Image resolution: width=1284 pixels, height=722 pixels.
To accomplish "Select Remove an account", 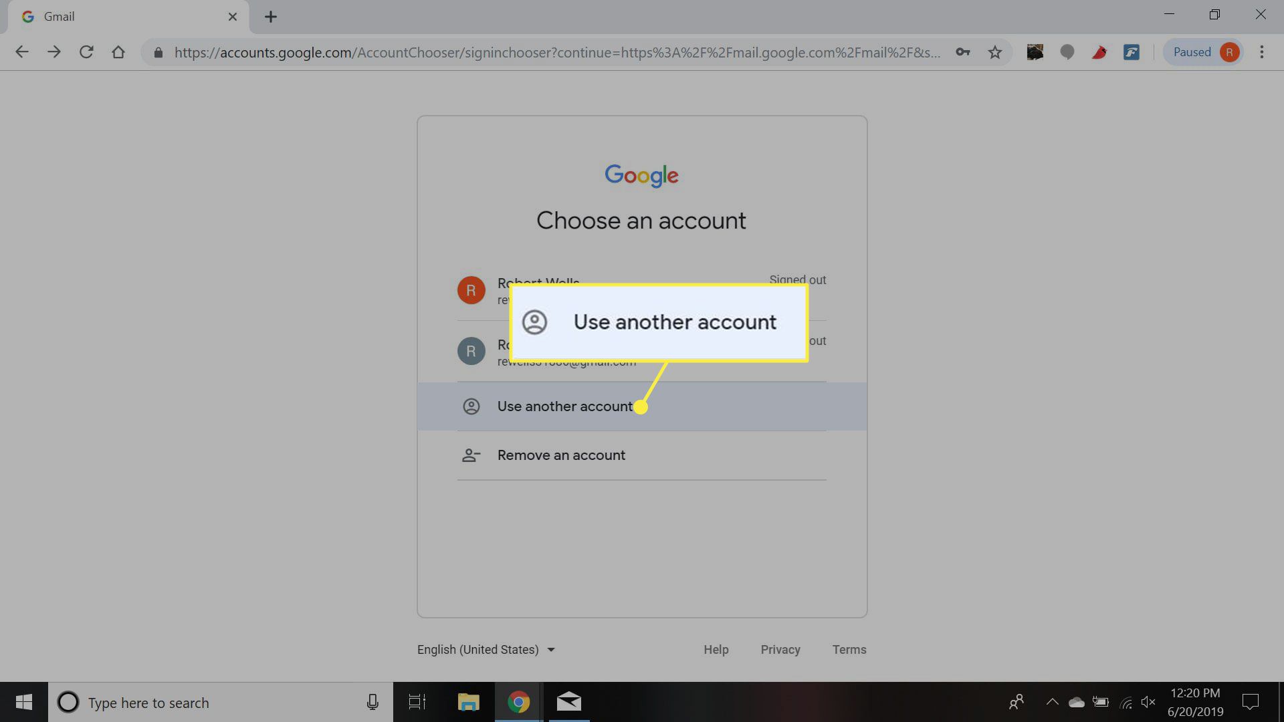I will (x=642, y=455).
